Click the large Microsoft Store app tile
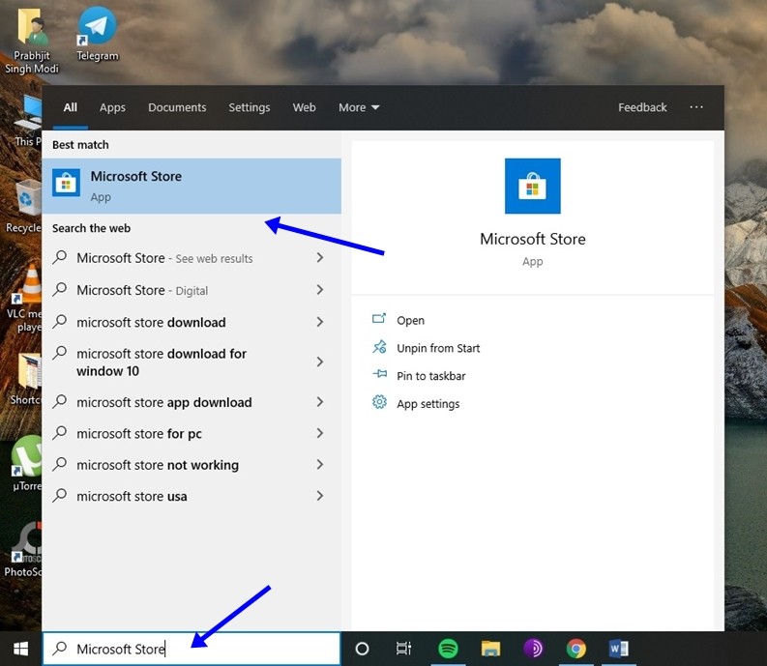The image size is (767, 666). tap(532, 186)
